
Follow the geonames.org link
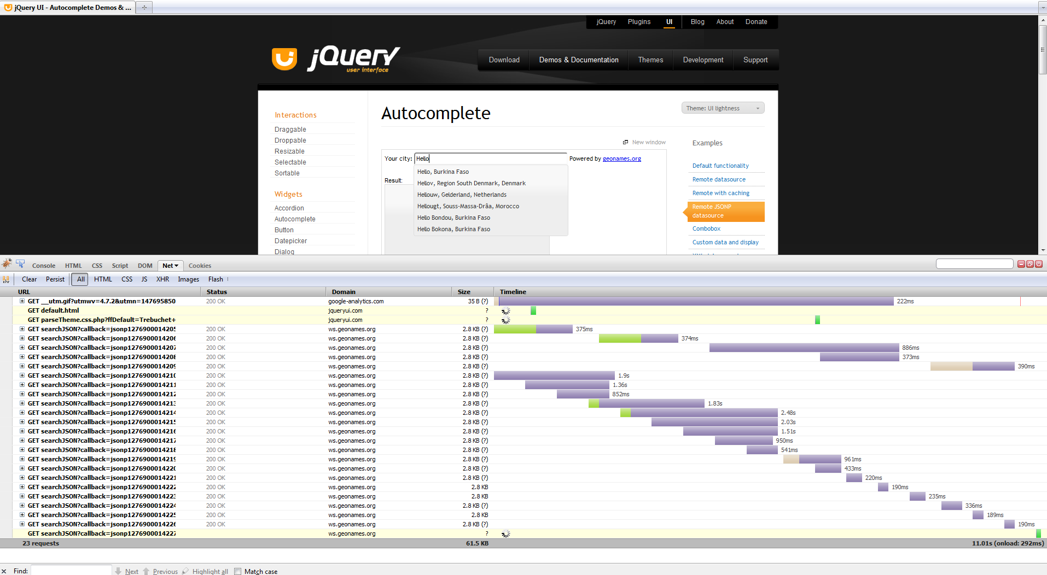pos(621,159)
